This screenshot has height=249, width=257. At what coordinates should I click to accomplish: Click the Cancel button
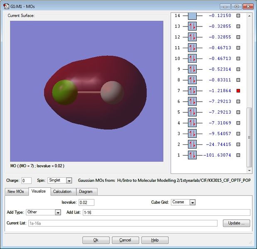pos(125,240)
